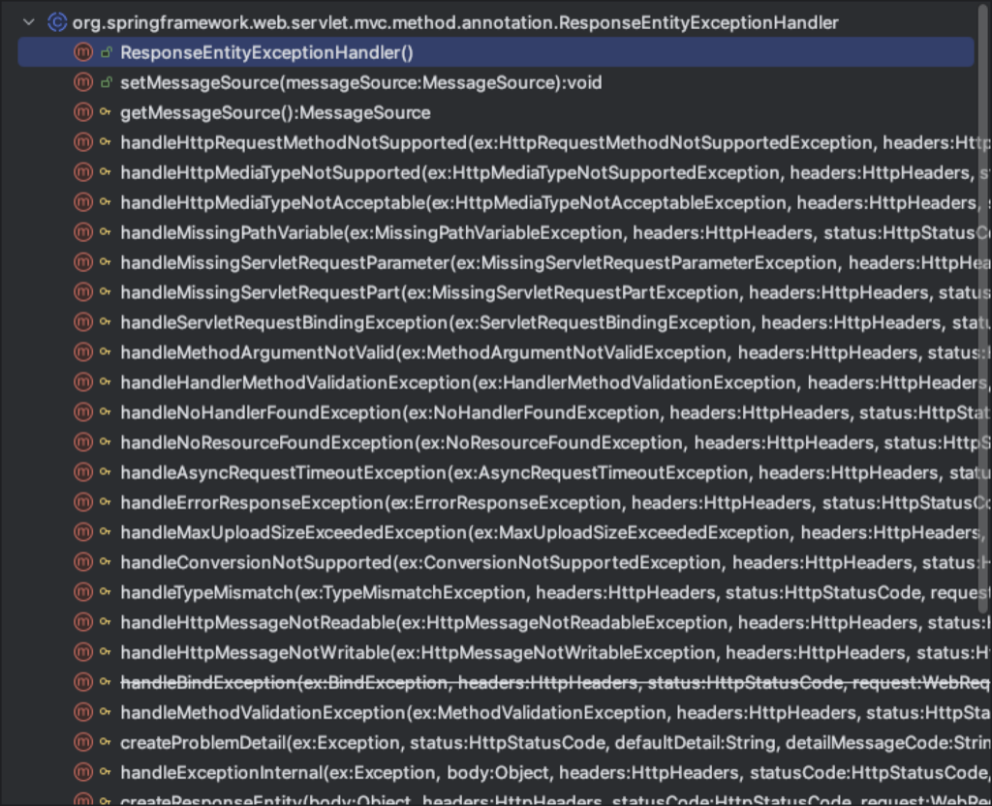Select handleAsyncRequestTimeoutException method
992x806 pixels.
pos(496,472)
